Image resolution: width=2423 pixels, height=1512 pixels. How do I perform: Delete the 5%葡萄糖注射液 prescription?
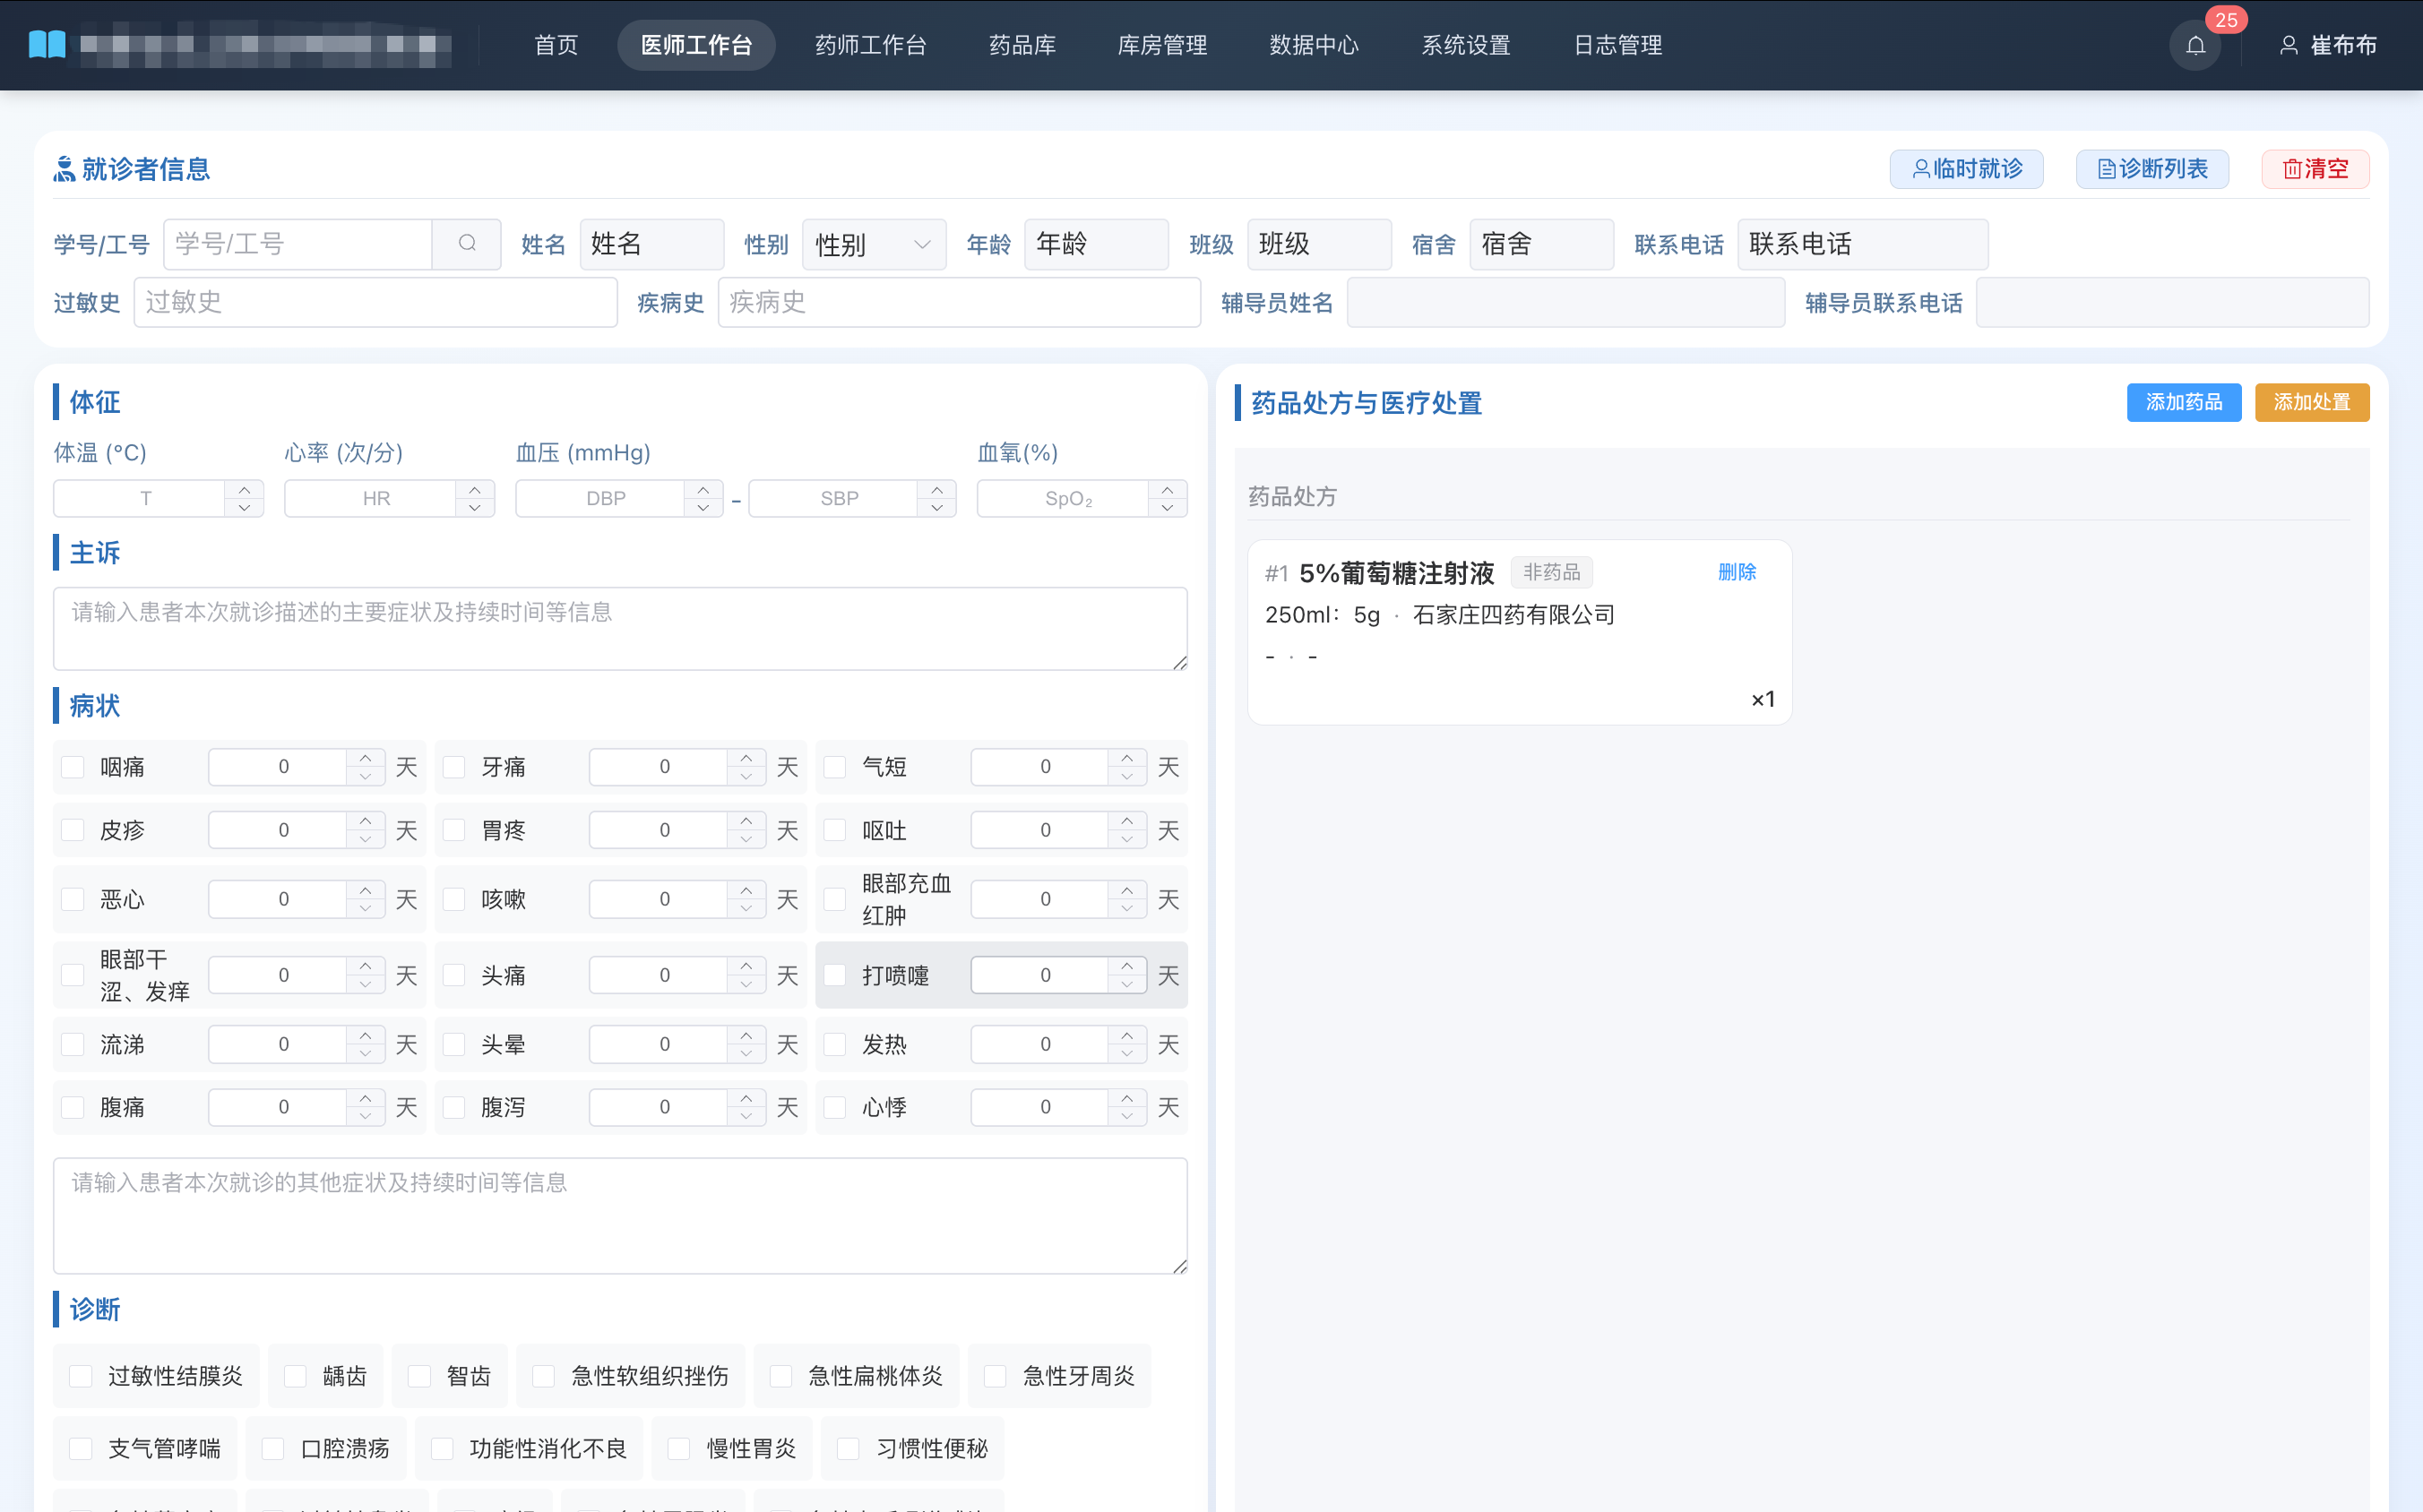tap(1737, 571)
